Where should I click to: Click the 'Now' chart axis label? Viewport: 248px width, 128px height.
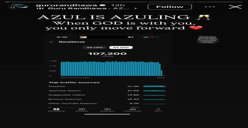click(x=161, y=78)
